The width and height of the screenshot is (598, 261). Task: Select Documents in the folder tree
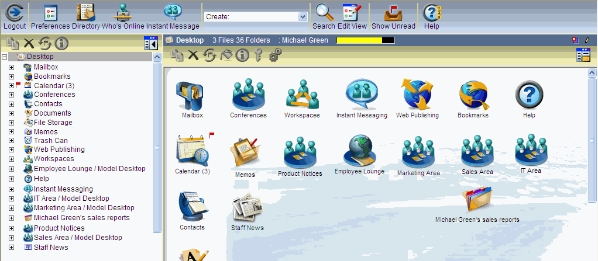coord(52,113)
